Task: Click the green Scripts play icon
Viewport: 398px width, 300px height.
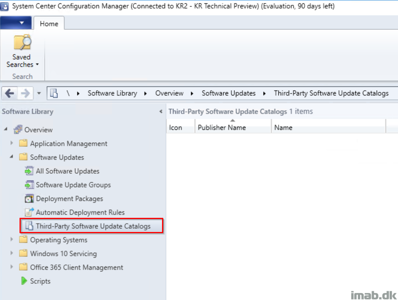Action: click(24, 281)
